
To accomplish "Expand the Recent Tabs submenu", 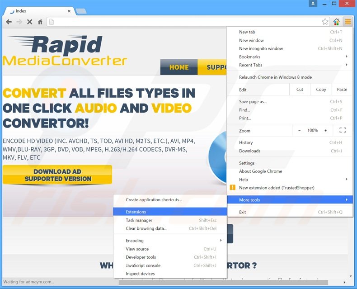I will [x=290, y=65].
